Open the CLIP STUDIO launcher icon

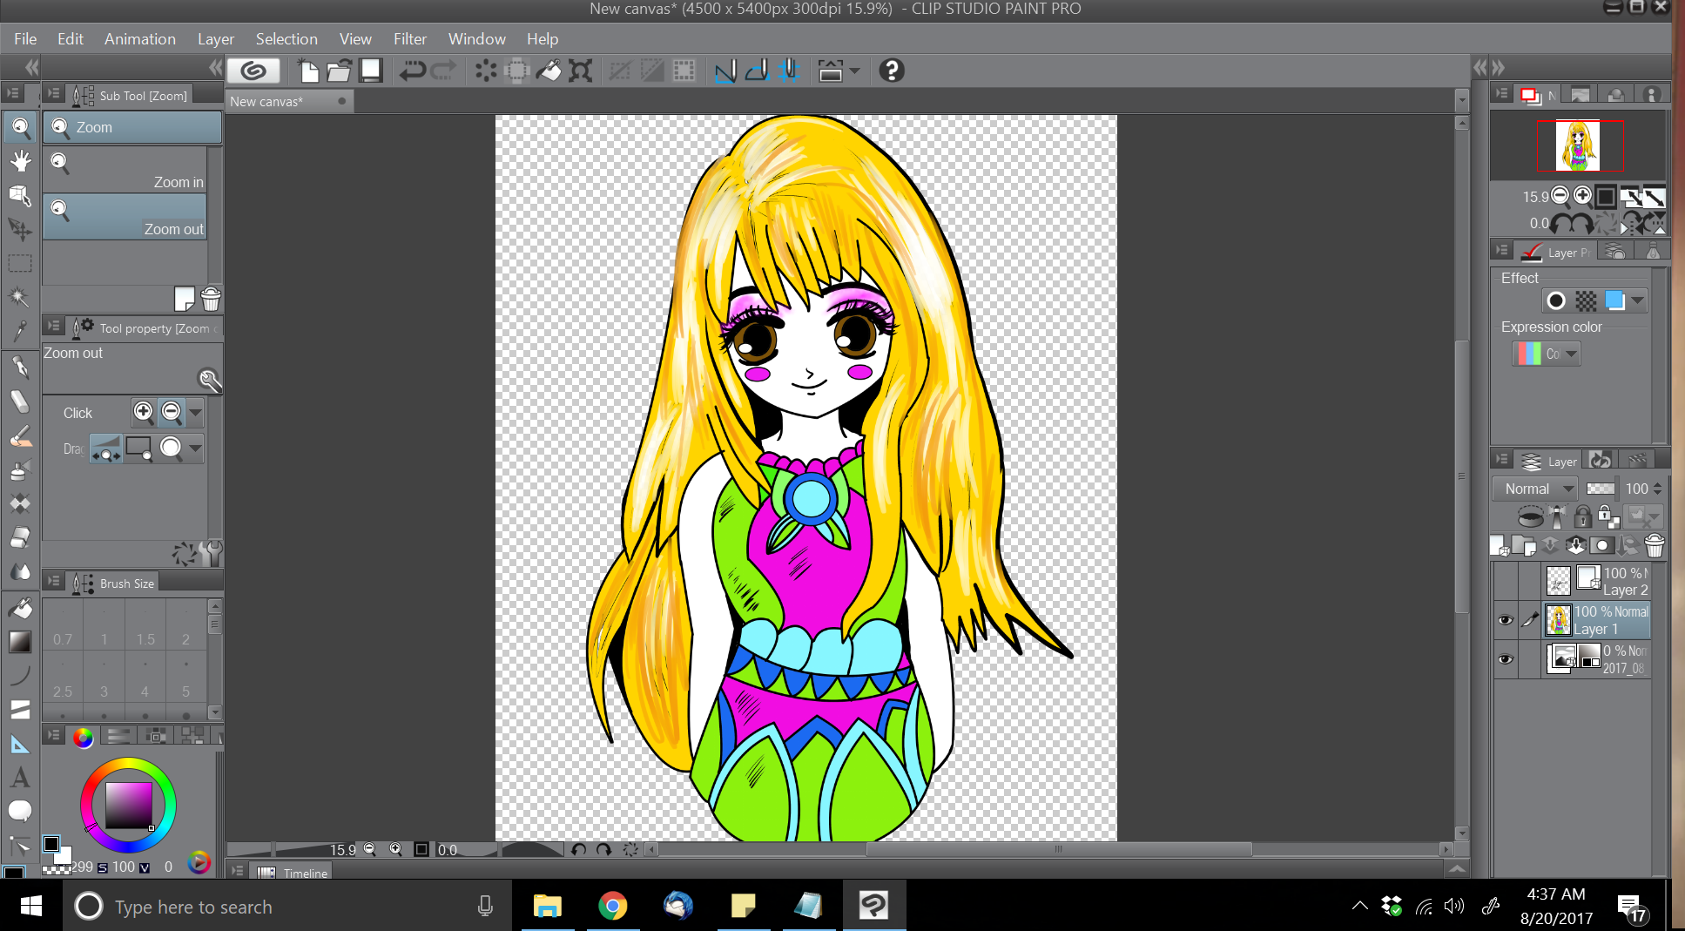tap(253, 71)
